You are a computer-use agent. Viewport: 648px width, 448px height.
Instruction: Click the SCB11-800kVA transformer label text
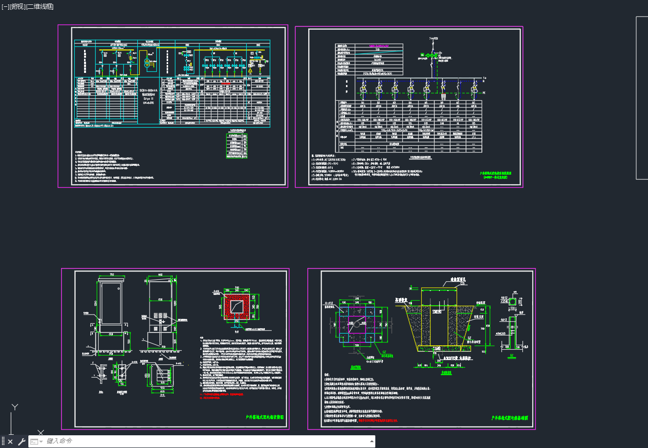149,91
